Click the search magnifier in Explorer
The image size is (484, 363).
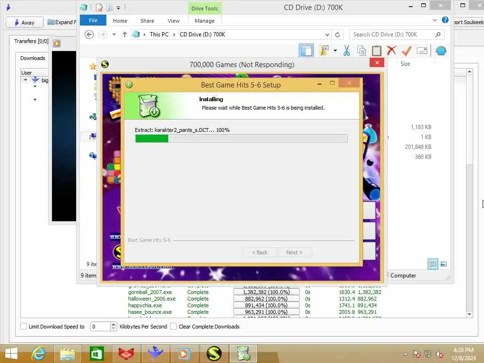click(438, 35)
